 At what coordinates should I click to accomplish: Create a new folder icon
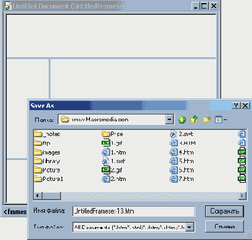click(206, 119)
